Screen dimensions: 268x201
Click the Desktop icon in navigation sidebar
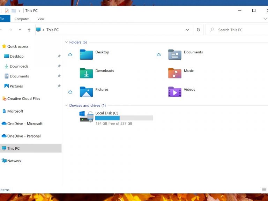[x=7, y=56]
